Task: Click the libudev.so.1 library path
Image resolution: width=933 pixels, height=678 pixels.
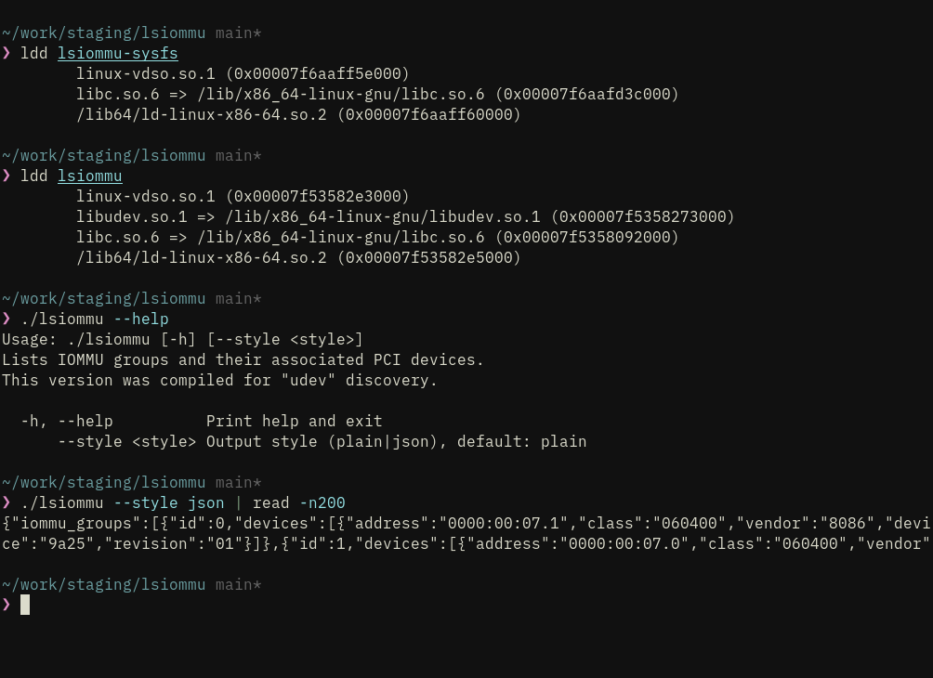Action: 383,216
